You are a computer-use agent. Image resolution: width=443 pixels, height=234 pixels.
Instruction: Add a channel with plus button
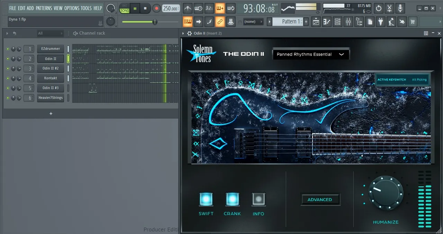point(51,114)
